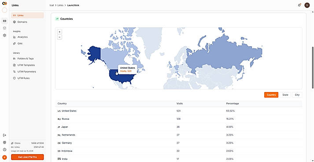Image resolution: width=314 pixels, height=162 pixels.
Task: Click the LinkUTM logo icon
Action: point(4,4)
